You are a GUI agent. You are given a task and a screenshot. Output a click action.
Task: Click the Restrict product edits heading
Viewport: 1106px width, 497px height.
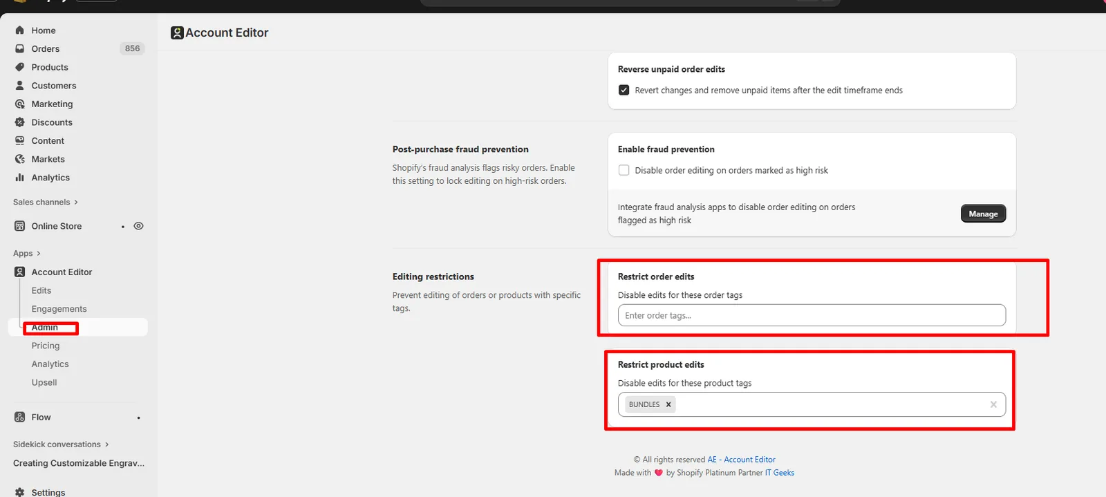tap(661, 364)
